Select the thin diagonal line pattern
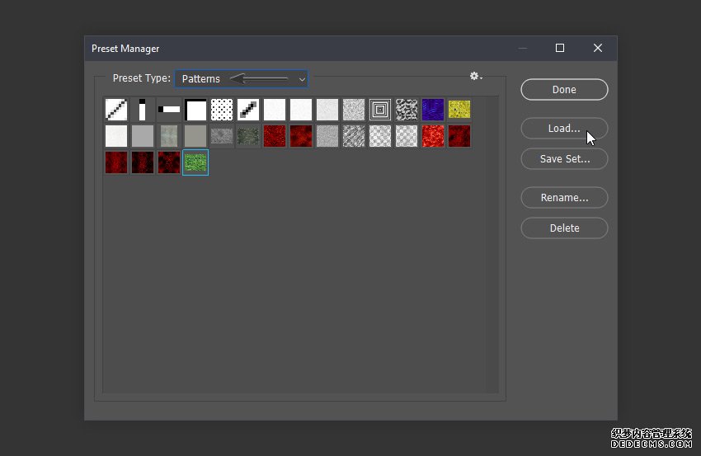701x456 pixels. tap(116, 110)
